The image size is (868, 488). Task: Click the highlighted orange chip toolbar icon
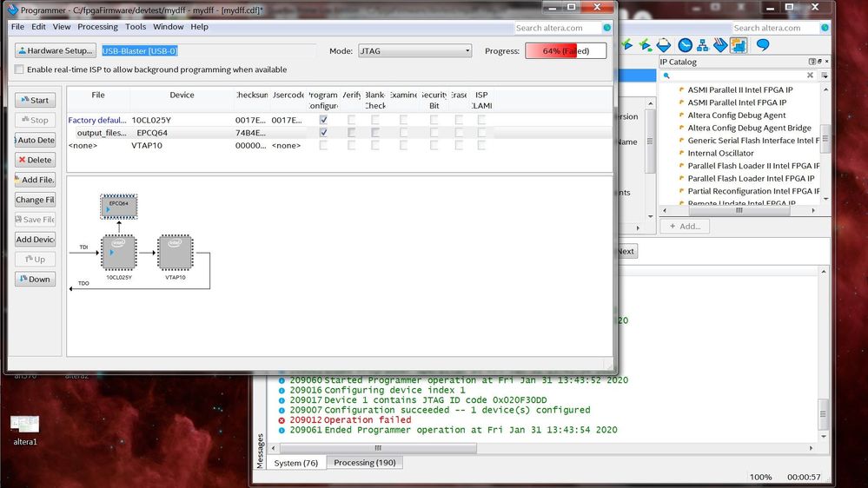738,45
